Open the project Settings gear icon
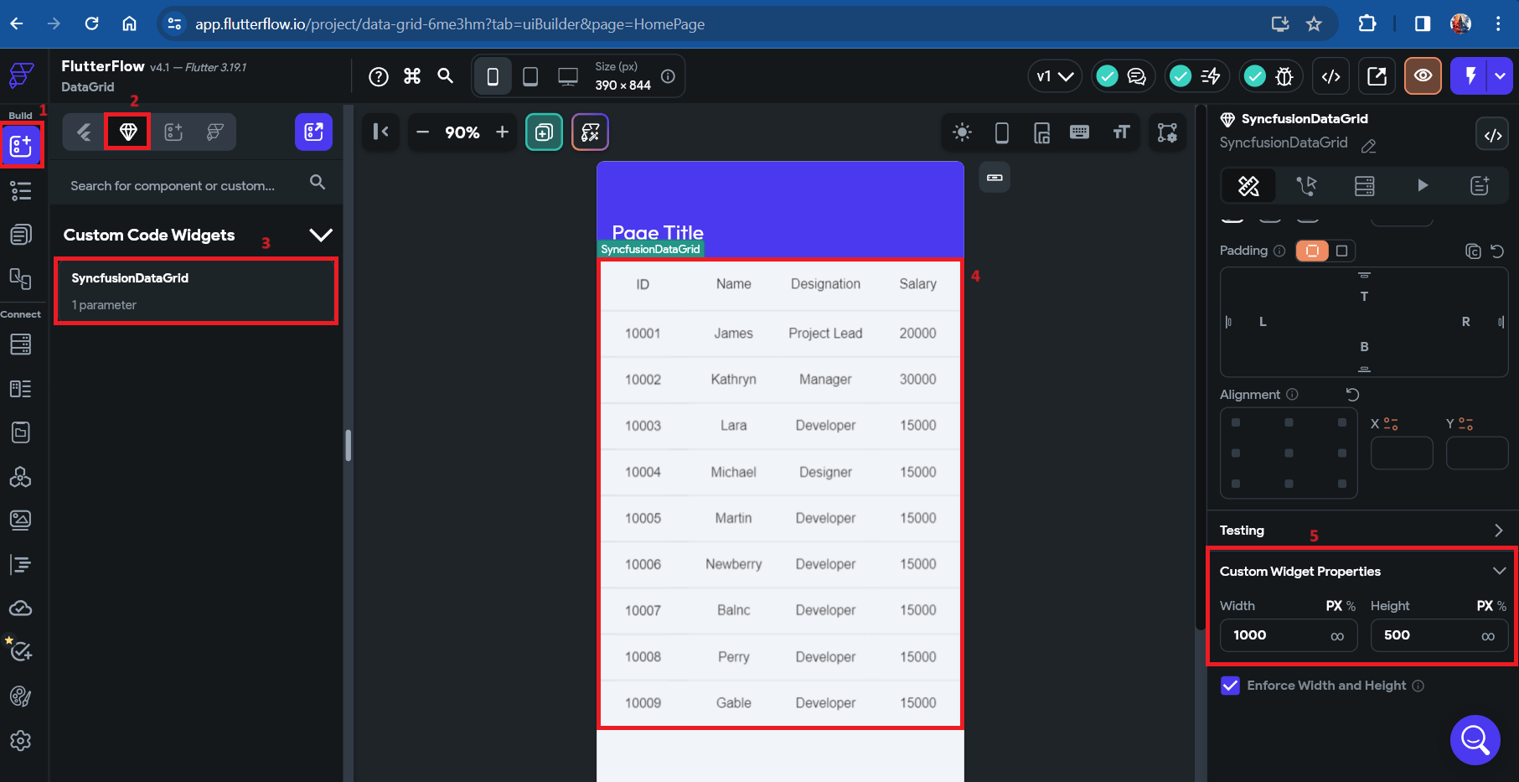 pos(21,741)
